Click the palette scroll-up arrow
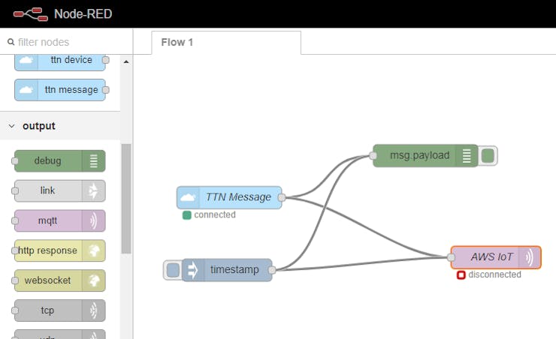This screenshot has height=339, width=556. [x=126, y=62]
